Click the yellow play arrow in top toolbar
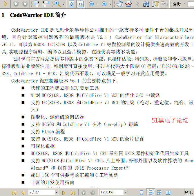 5,4
